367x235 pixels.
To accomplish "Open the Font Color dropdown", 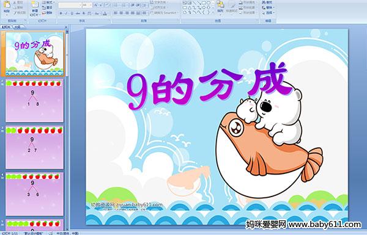I will (x=105, y=13).
